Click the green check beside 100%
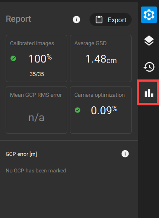The image size is (159, 218). [x=13, y=59]
